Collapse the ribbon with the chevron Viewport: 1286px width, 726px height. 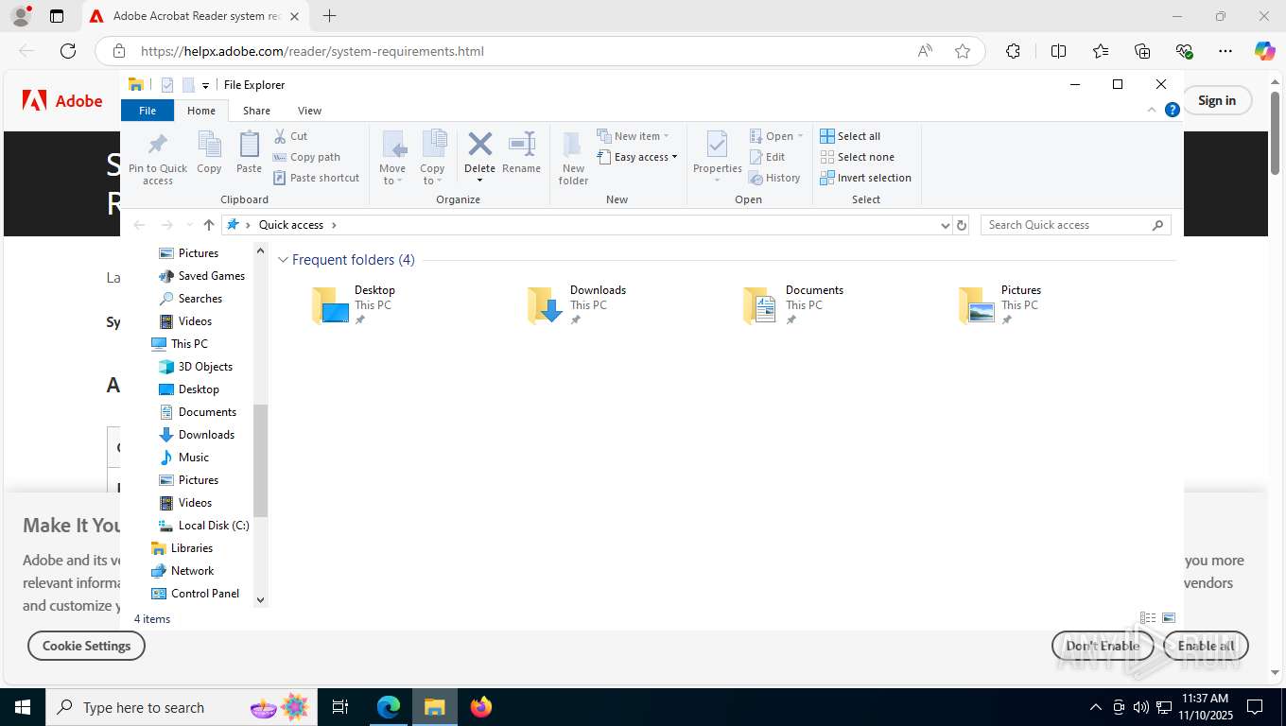[x=1152, y=110]
